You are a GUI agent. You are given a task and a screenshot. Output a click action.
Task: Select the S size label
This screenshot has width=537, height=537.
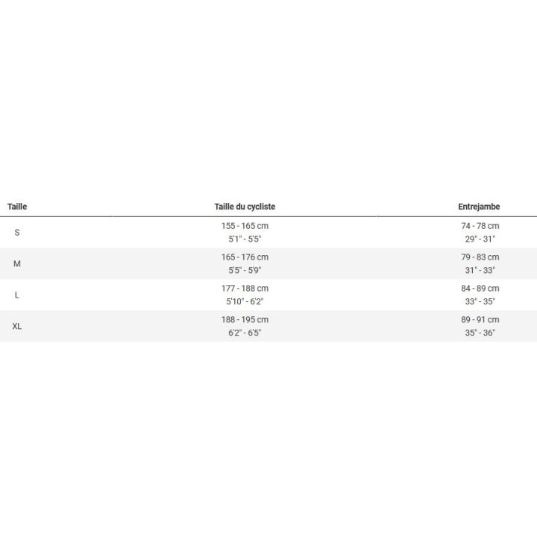(17, 233)
